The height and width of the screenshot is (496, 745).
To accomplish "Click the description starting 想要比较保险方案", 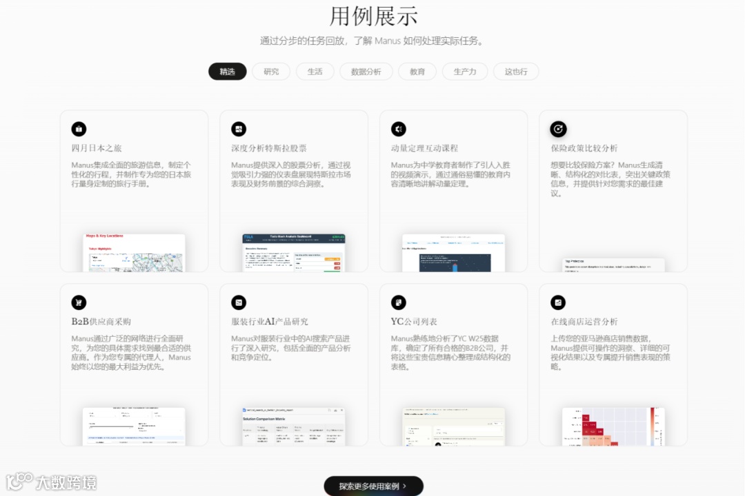I will [x=610, y=179].
